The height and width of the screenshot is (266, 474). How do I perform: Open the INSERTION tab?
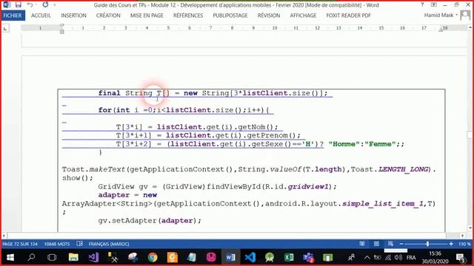[x=73, y=16]
